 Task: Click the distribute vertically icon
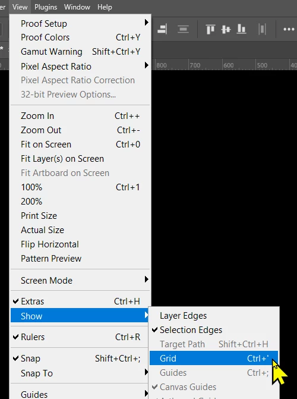pos(183,29)
